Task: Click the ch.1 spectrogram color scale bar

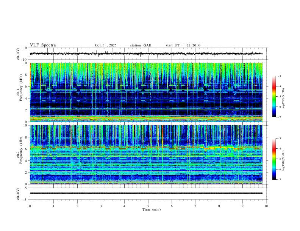Action: (x=274, y=97)
